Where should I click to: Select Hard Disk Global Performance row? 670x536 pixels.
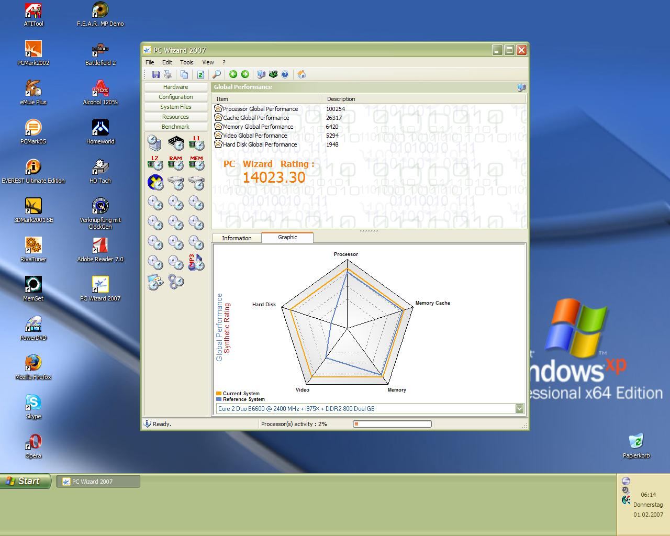[369, 144]
